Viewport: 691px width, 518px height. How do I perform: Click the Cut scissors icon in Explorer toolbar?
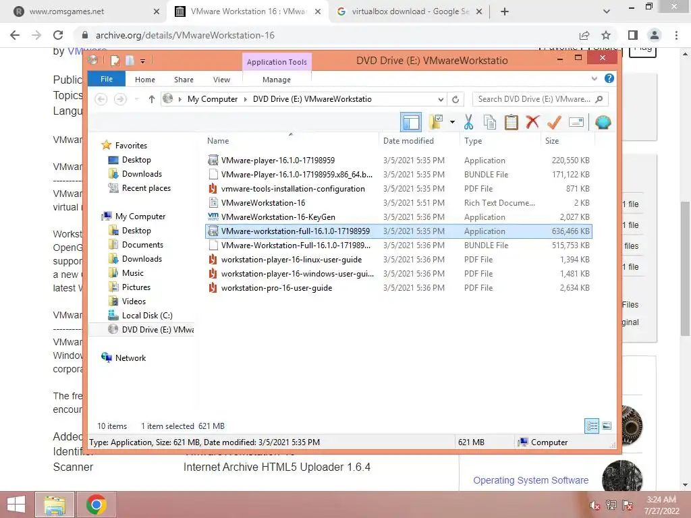click(x=468, y=122)
